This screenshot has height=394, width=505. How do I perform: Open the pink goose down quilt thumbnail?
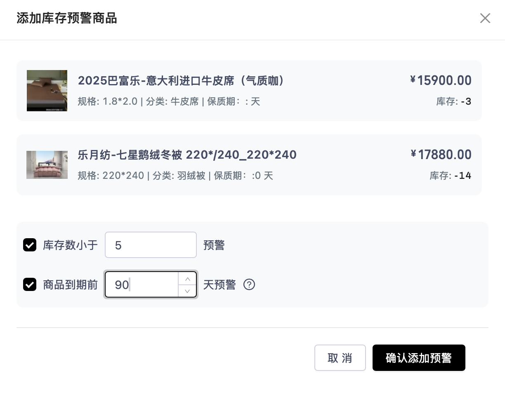47,165
